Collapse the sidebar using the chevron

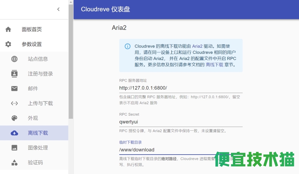click(x=59, y=9)
